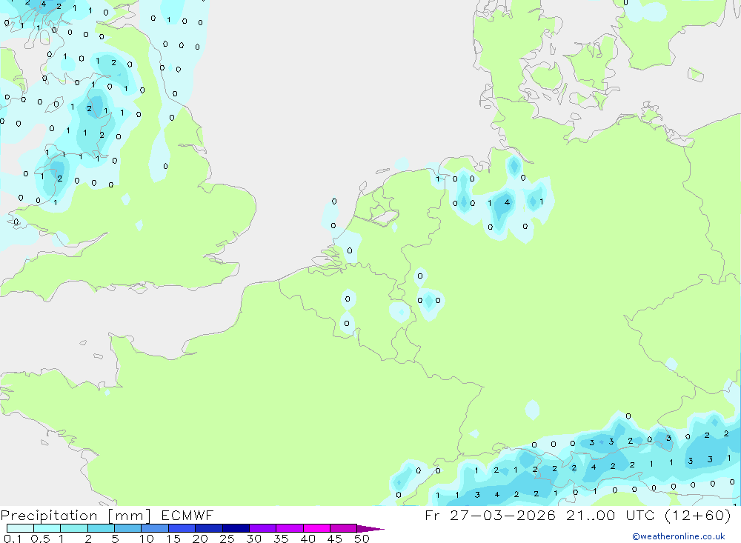Image resolution: width=741 pixels, height=543 pixels.
Task: Select the 35–40 mm purple legend box
Action: pyautogui.click(x=290, y=528)
